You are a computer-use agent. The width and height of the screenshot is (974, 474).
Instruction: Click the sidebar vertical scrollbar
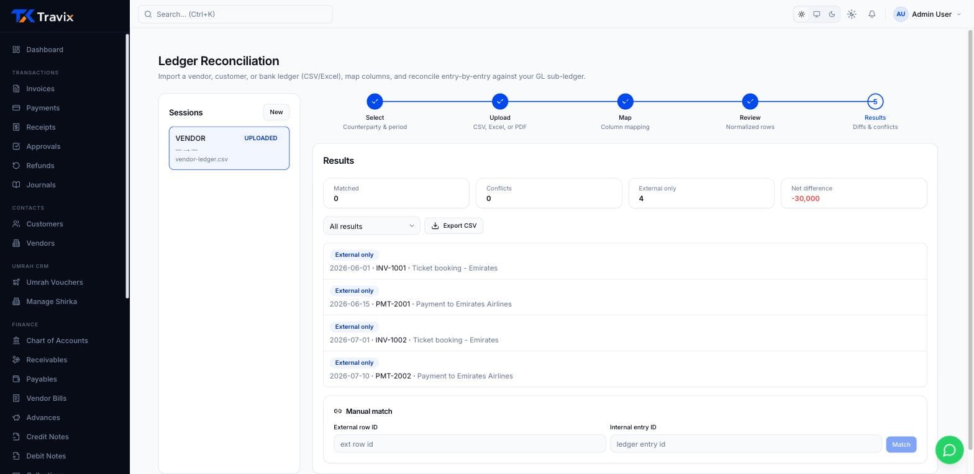point(127,166)
